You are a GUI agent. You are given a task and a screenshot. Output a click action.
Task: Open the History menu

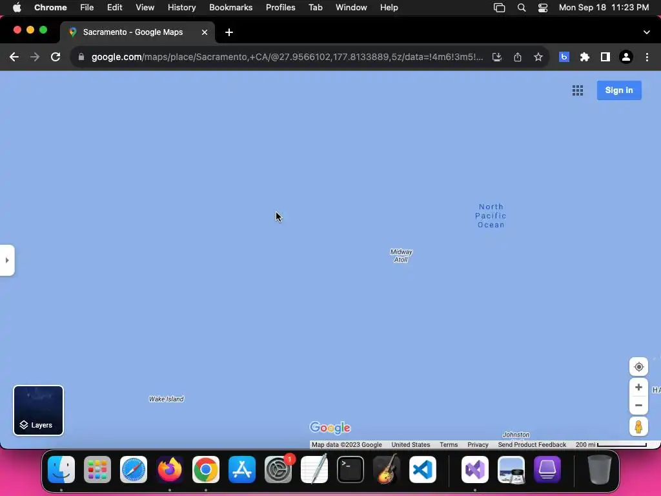(x=181, y=8)
